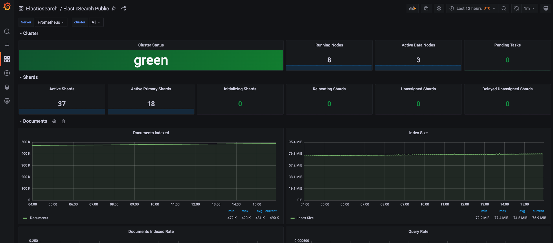Click the Server variable label
The width and height of the screenshot is (553, 243).
[x=26, y=22]
